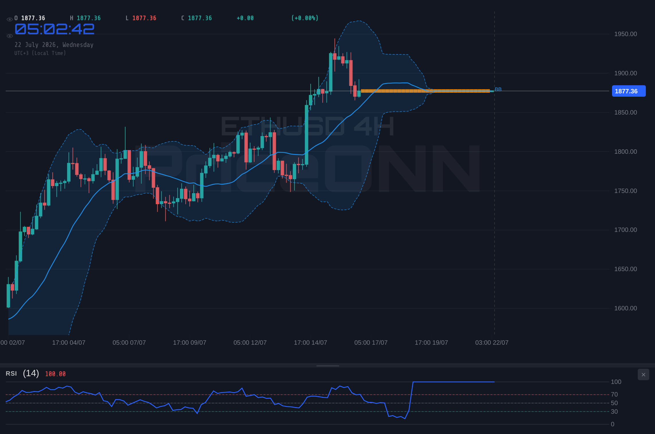Click the 05:00 12/07 time axis label
Screen dimensions: 655x434
coord(250,343)
